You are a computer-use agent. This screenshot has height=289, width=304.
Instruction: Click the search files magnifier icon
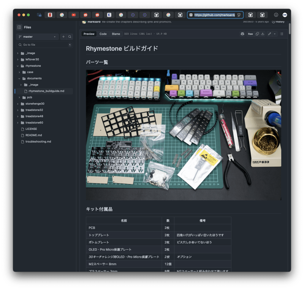[70, 37]
